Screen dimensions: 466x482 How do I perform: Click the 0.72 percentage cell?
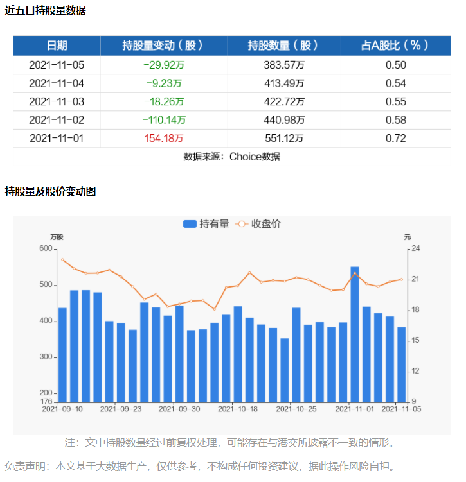tap(396, 139)
